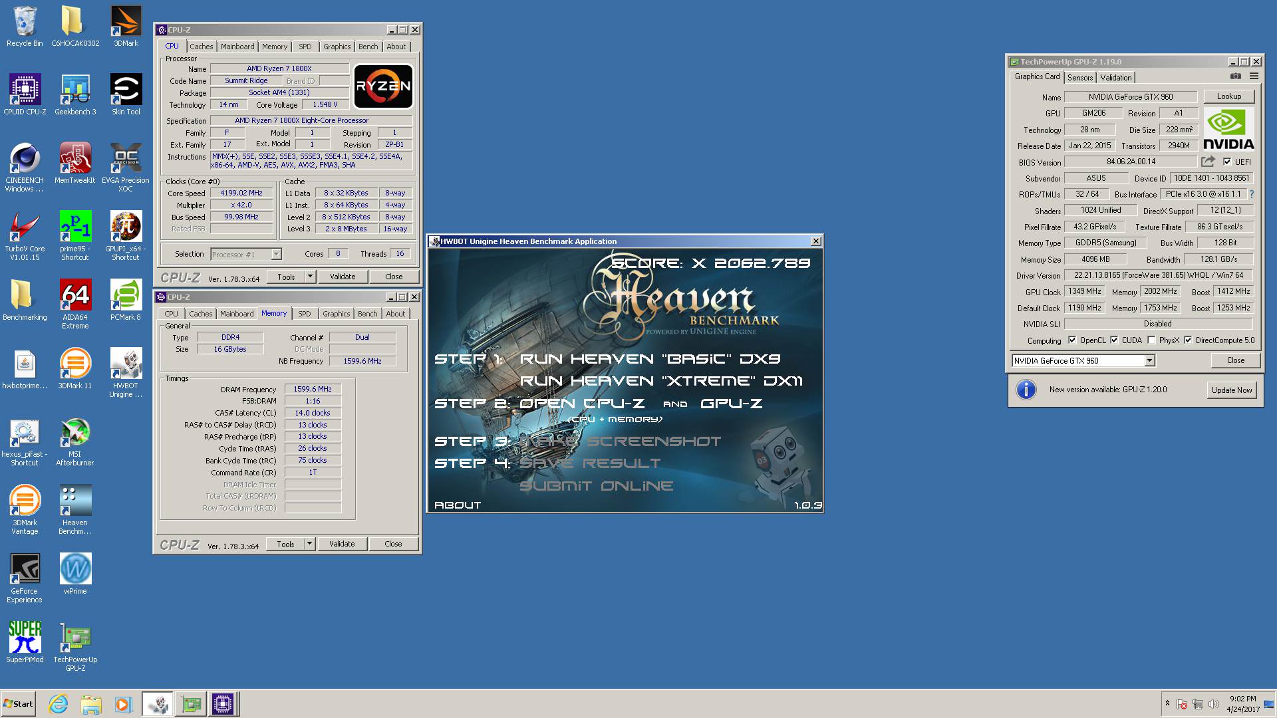Open the C6HOCAK0302 folder icon

[75, 27]
